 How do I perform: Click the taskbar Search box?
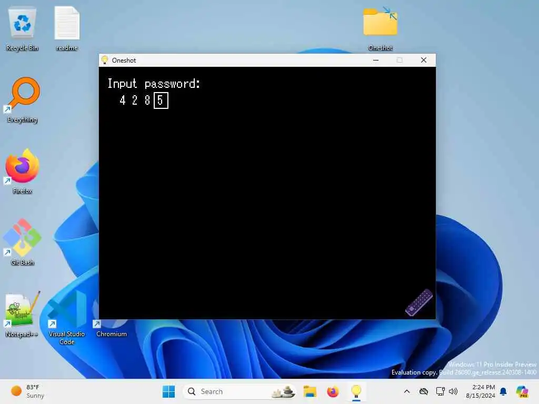(239, 391)
